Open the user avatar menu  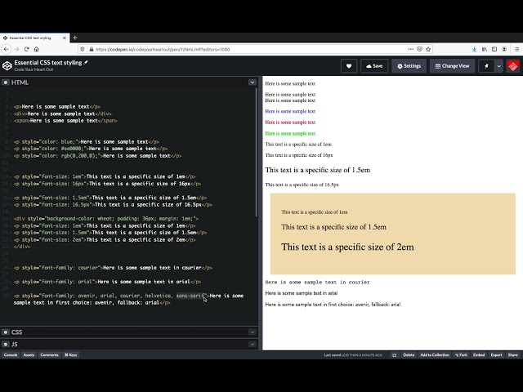click(x=513, y=65)
